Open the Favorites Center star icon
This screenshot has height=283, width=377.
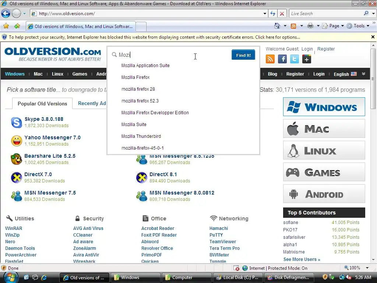[x=6, y=26]
